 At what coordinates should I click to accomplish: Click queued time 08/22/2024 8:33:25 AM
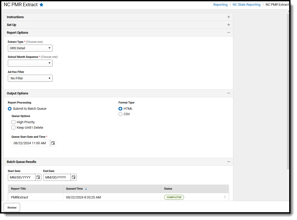point(83,197)
